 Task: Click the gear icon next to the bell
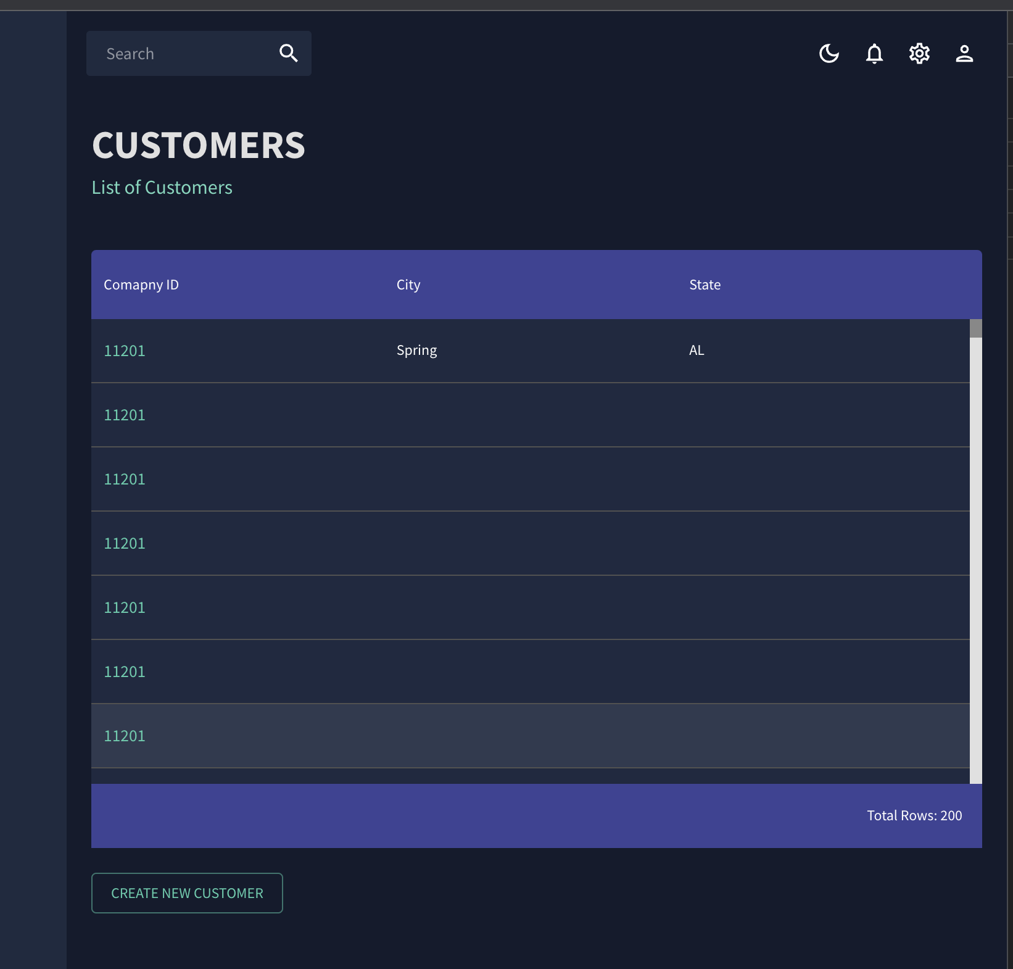[x=919, y=54]
